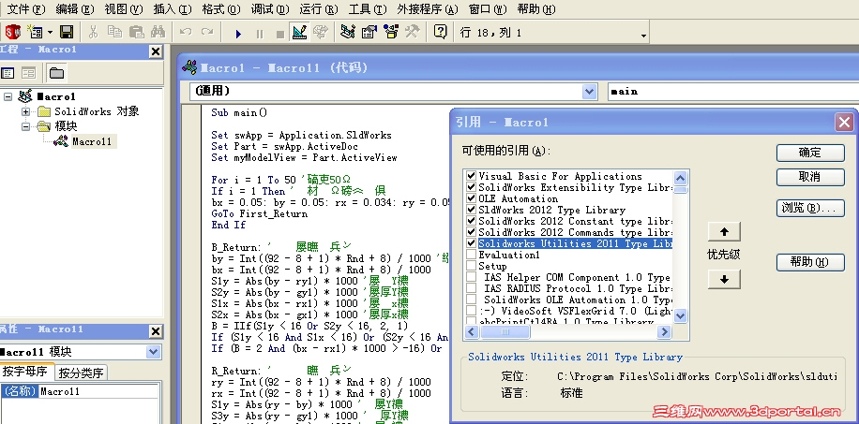Collapse the Macro1 project tree node
This screenshot has width=859, height=424.
8,96
